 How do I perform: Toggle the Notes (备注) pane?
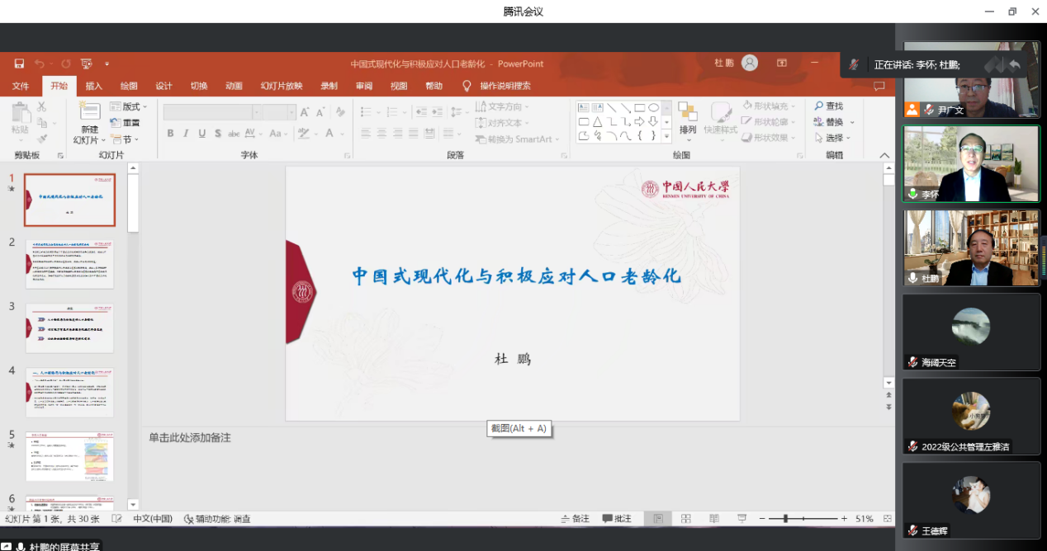[575, 519]
